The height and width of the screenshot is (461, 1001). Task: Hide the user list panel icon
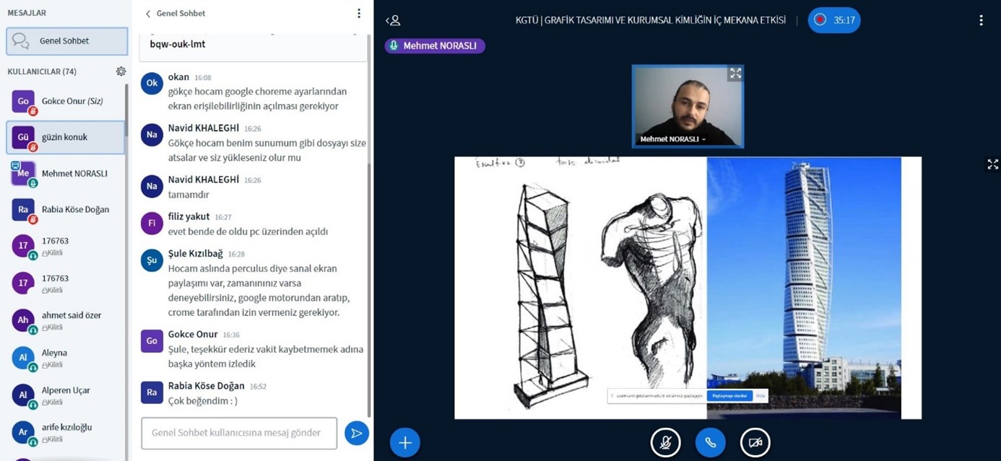point(393,20)
